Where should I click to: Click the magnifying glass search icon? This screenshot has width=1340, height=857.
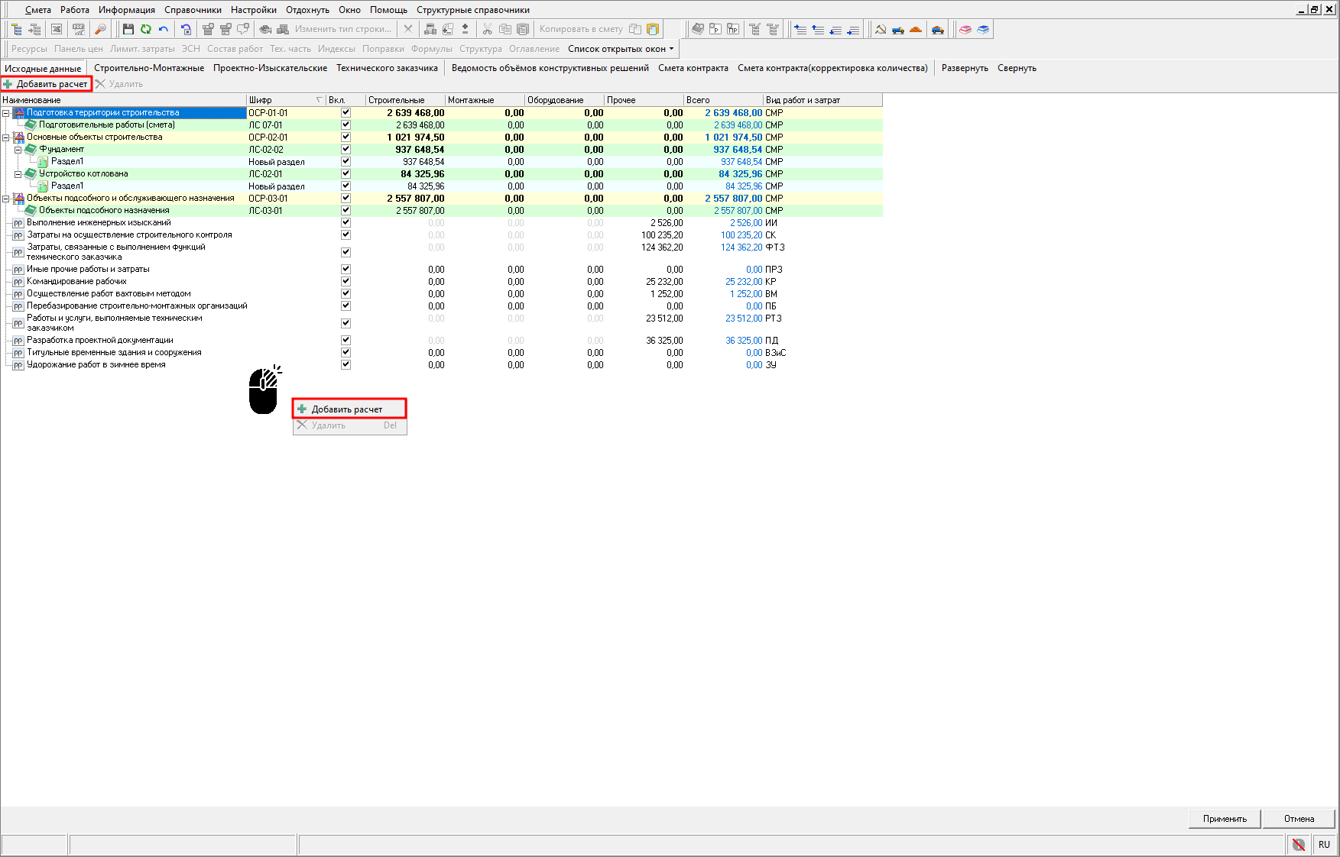[x=100, y=29]
